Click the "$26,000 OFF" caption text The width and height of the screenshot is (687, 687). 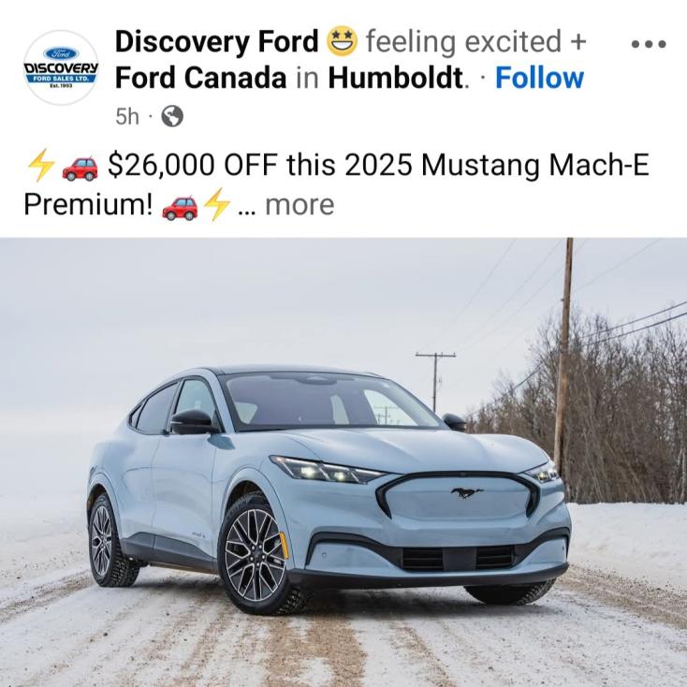[x=193, y=165]
